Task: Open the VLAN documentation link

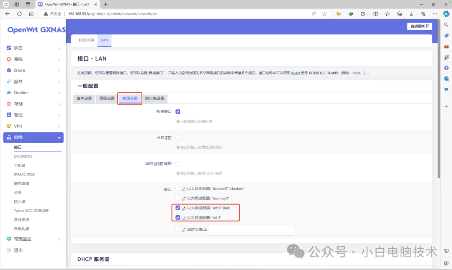Action: 295,74
